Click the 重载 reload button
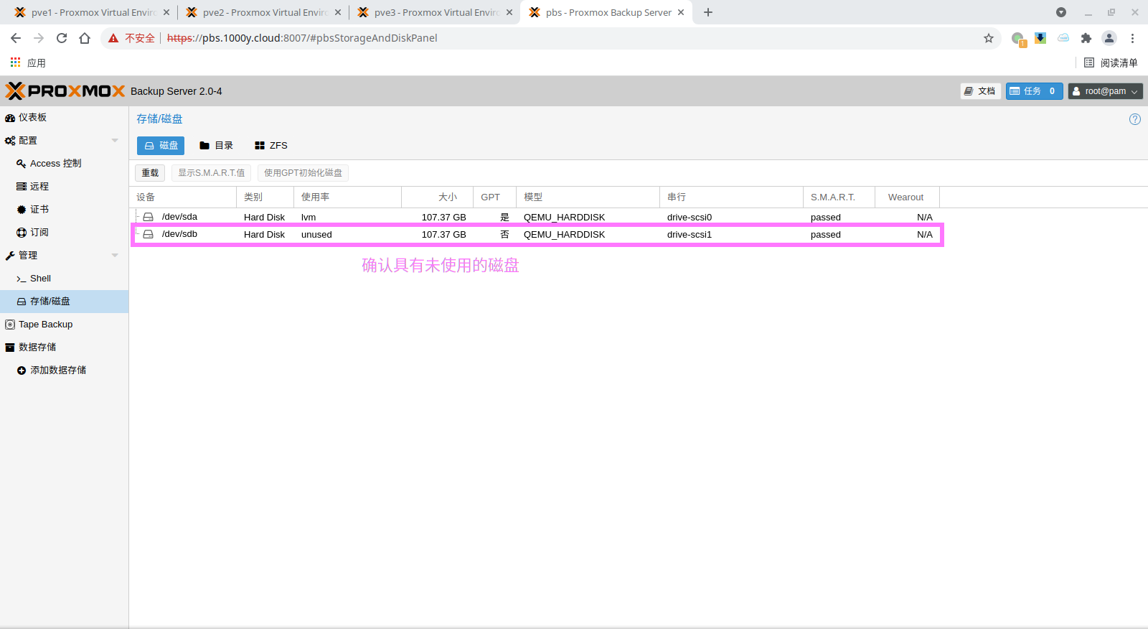 pyautogui.click(x=150, y=173)
